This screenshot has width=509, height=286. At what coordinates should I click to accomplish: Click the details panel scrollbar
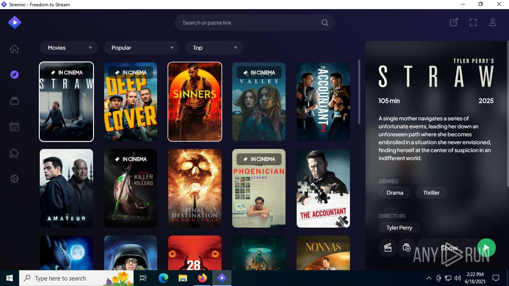tap(507, 113)
